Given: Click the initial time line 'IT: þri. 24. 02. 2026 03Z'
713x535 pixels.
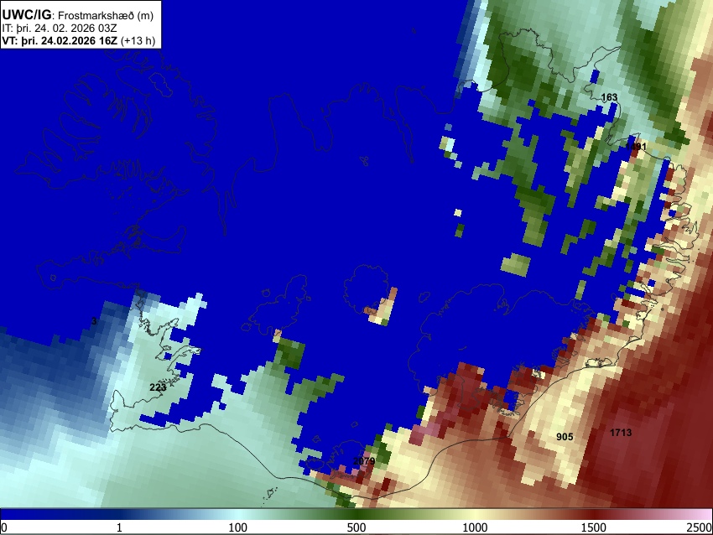Looking at the screenshot, I should [x=59, y=29].
